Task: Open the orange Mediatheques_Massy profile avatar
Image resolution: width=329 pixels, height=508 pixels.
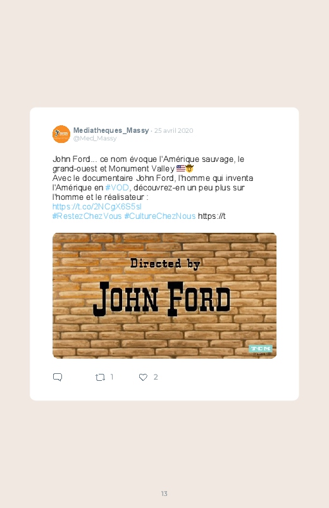Action: tap(61, 134)
